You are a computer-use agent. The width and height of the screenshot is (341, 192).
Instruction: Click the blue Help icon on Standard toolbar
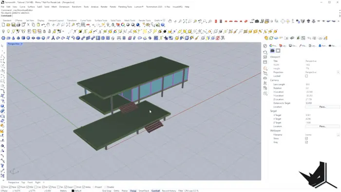(x=163, y=25)
